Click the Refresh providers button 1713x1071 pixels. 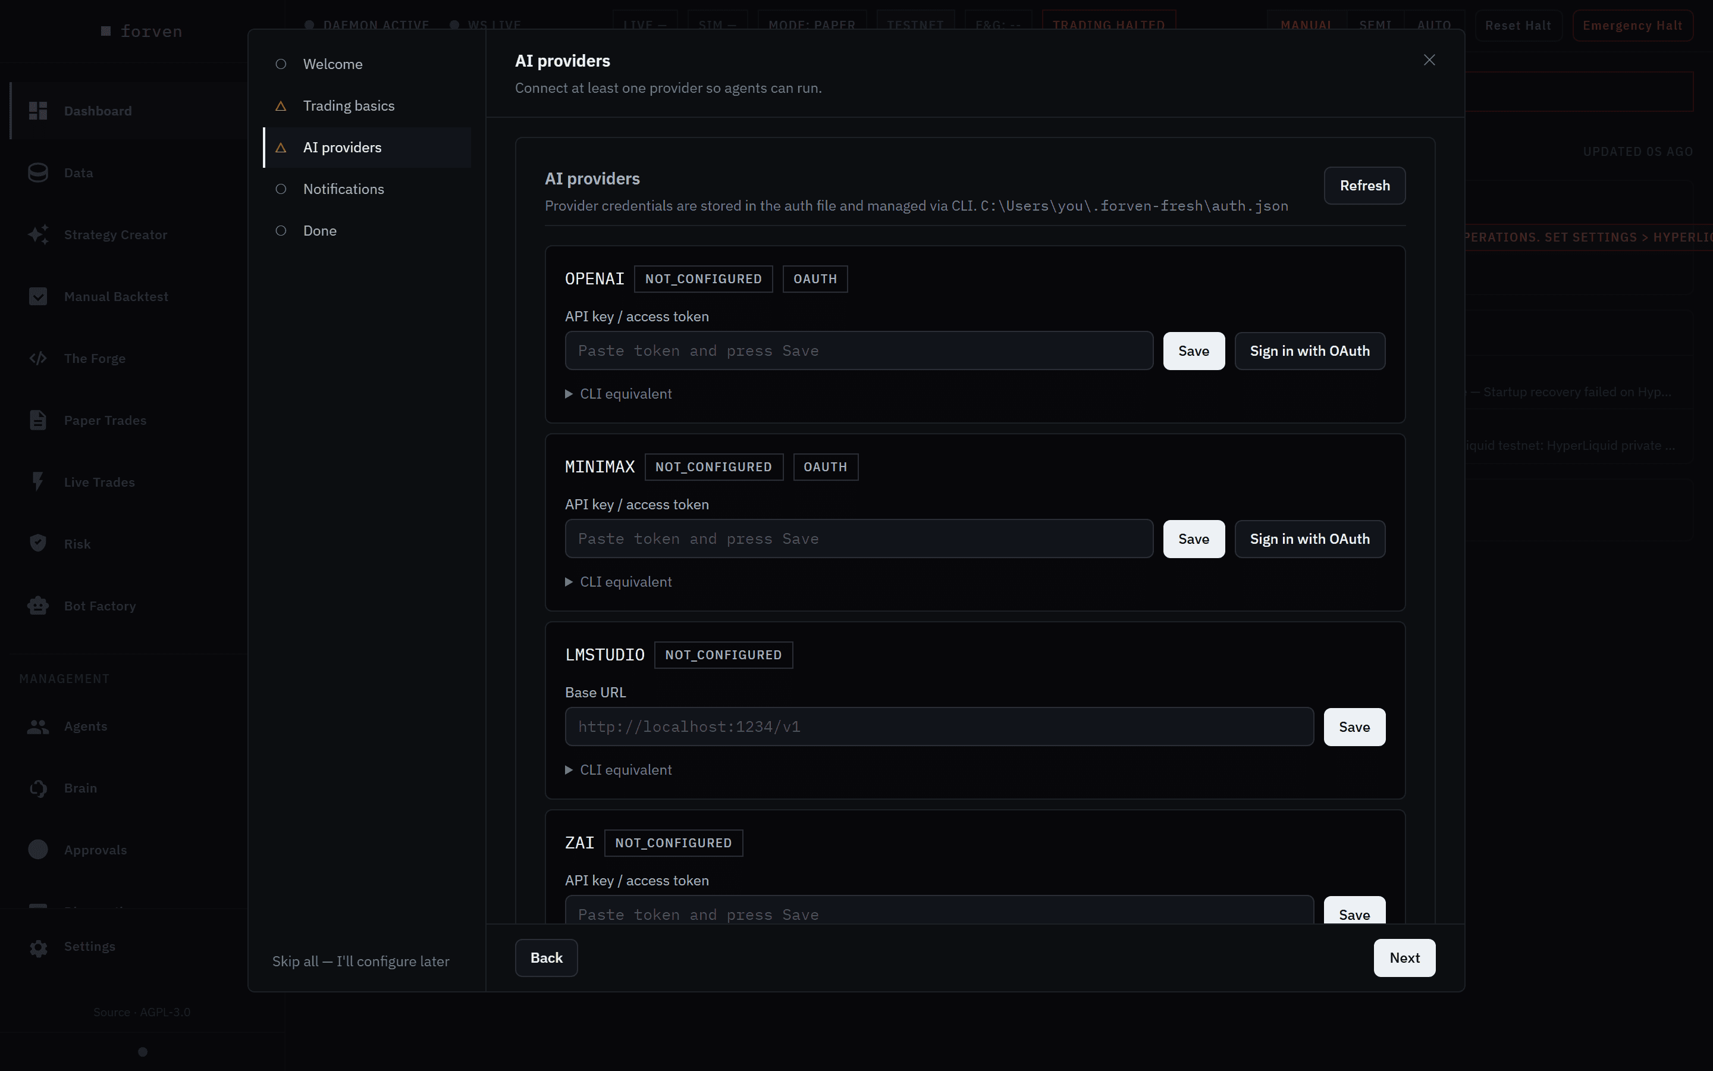tap(1364, 186)
